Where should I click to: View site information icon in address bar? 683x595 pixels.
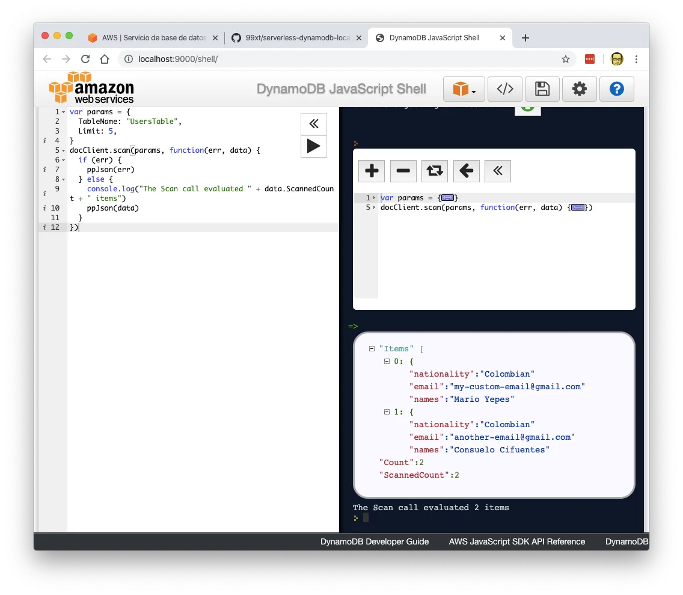pos(129,59)
